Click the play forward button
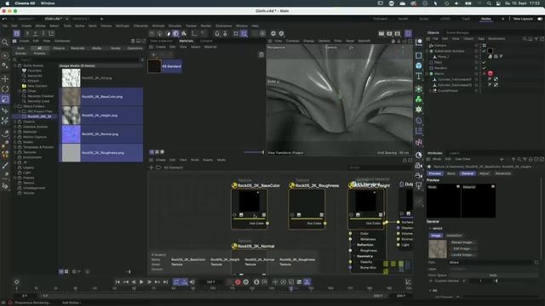Image resolution: width=545 pixels, height=306 pixels. tap(141, 282)
